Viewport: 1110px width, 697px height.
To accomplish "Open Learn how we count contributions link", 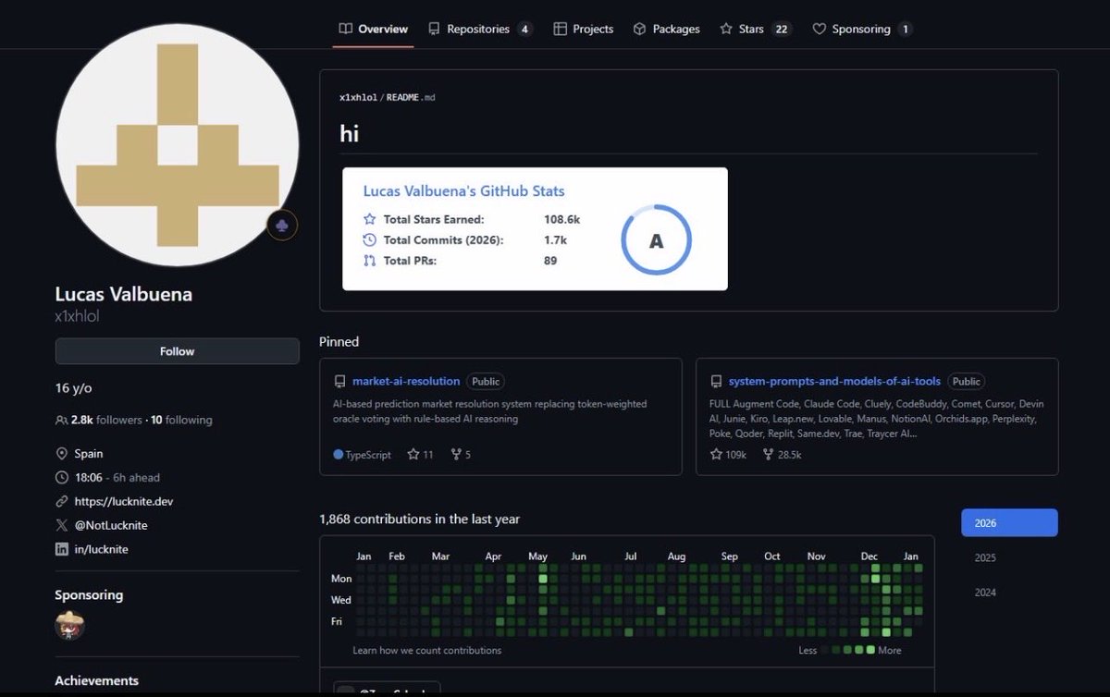I will (427, 650).
